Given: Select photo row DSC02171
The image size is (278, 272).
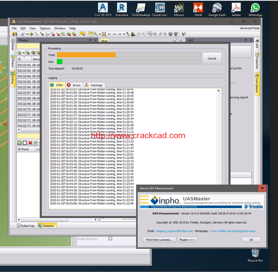Looking at the screenshot, I should pyautogui.click(x=29, y=115).
